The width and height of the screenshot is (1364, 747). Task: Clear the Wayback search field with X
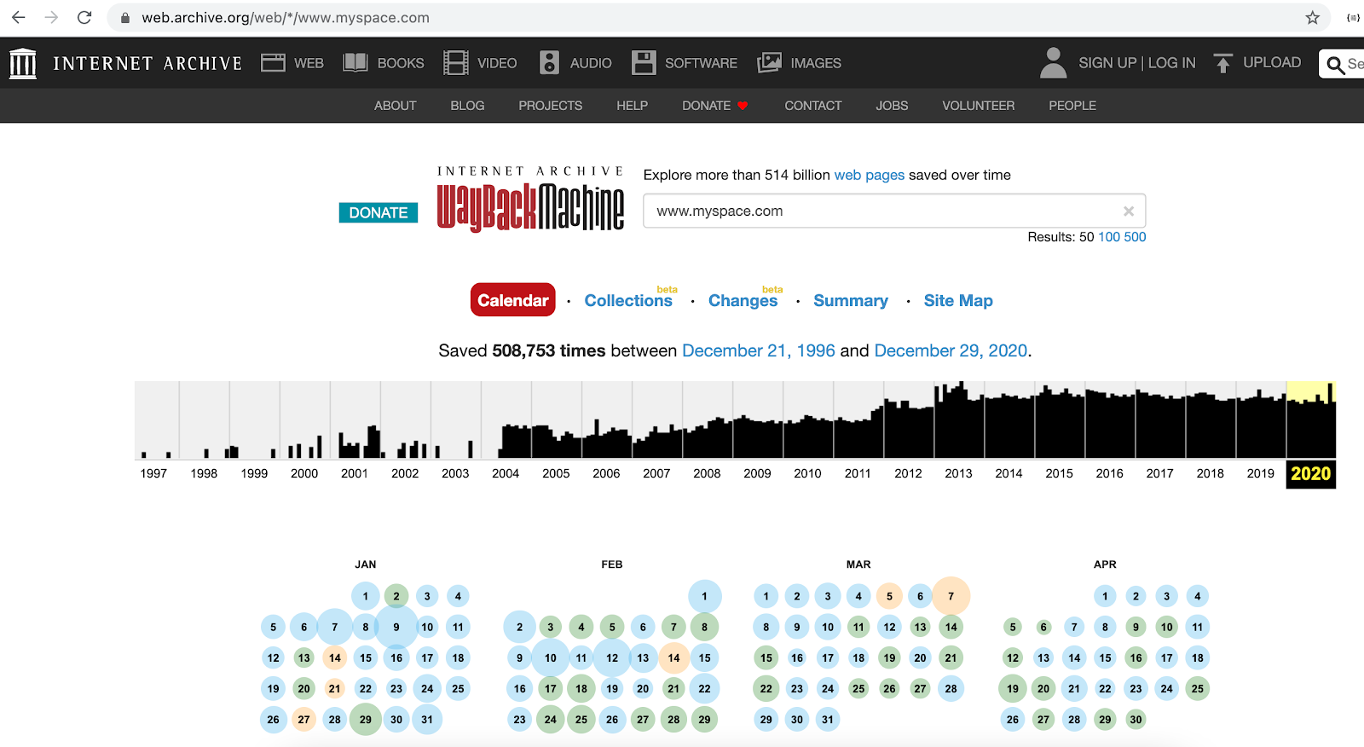1129,211
